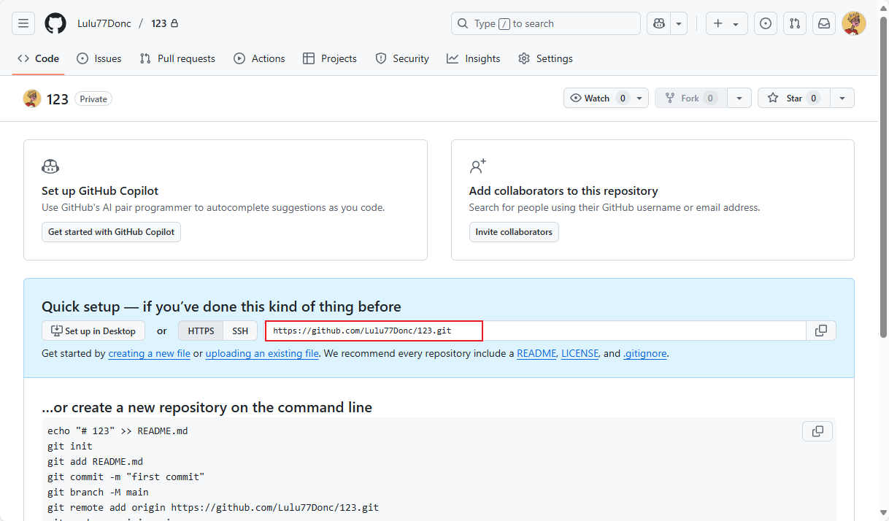This screenshot has width=889, height=521.
Task: Open the creating a new file link
Action: click(150, 353)
